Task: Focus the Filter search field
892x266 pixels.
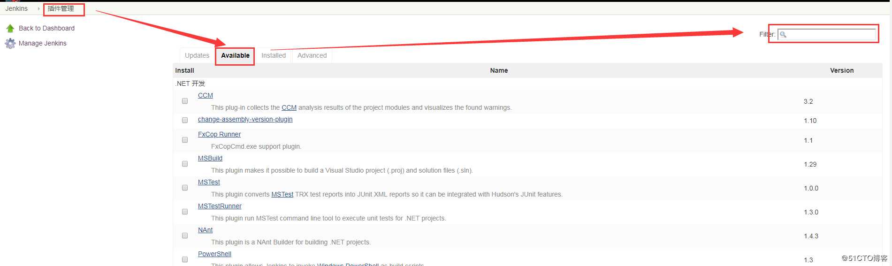Action: 827,34
